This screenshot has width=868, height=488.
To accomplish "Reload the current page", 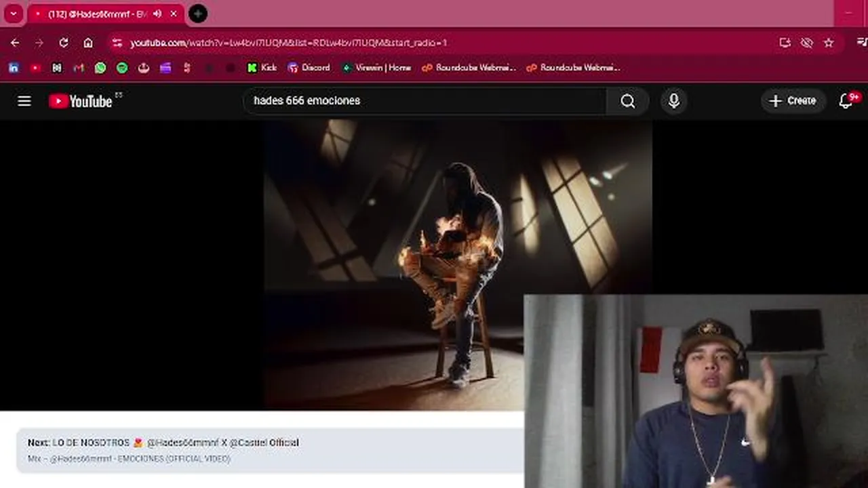I will [64, 43].
